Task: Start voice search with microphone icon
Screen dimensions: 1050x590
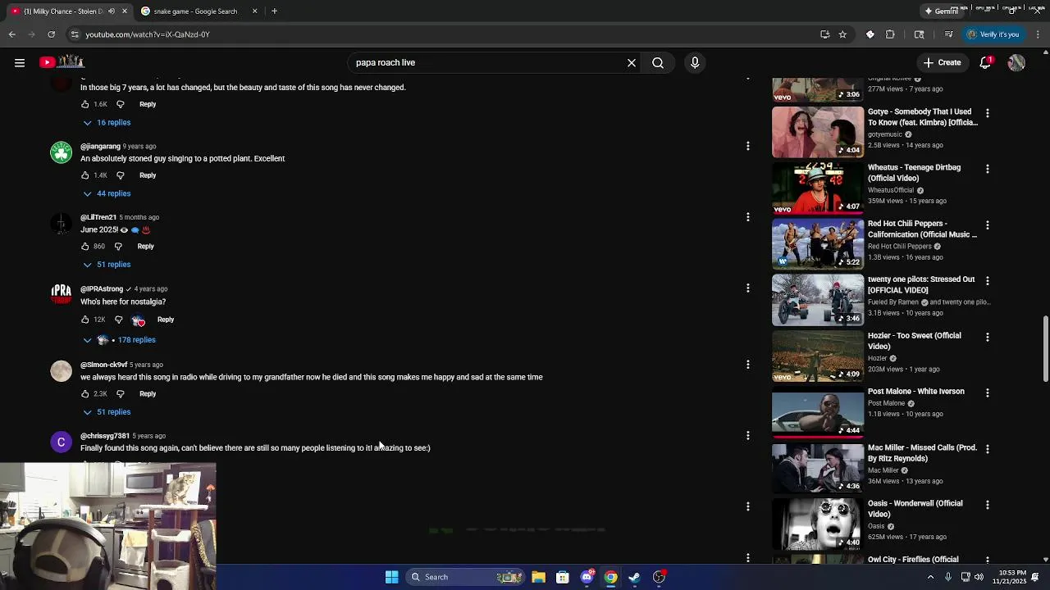Action: 695,62
